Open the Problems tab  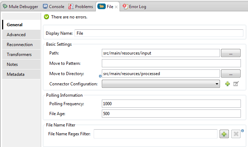(x=81, y=7)
